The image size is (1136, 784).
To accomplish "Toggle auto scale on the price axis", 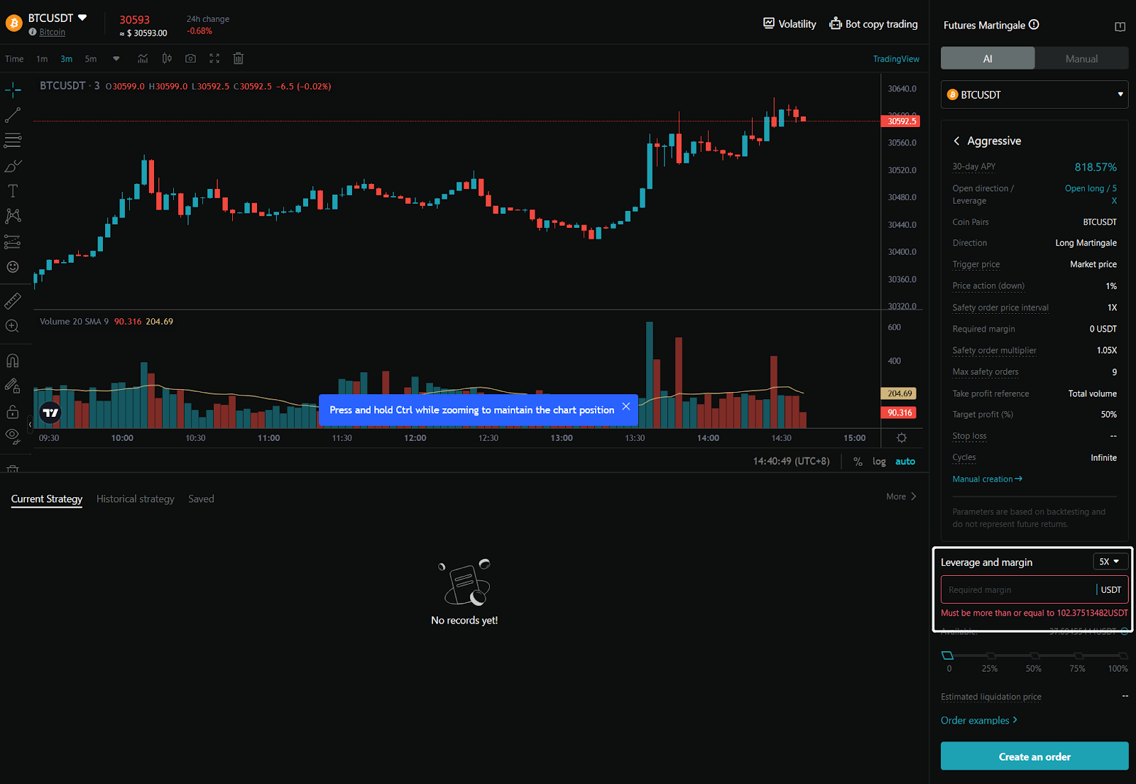I will [905, 462].
